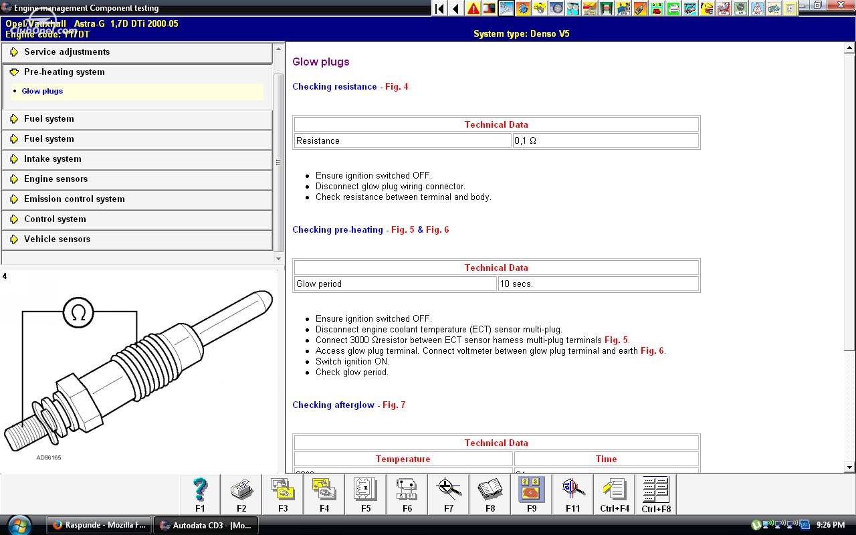The height and width of the screenshot is (535, 856).
Task: Open Fig. 5 link in Checking pre-heating heading
Action: click(x=403, y=229)
